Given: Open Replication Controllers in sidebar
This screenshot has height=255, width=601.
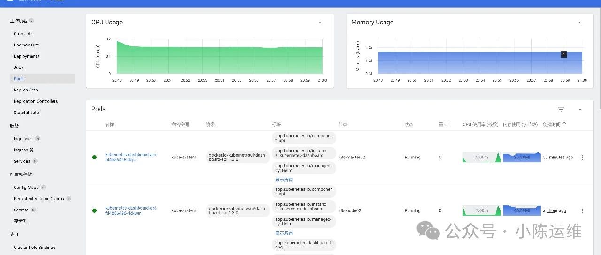Looking at the screenshot, I should 36,101.
